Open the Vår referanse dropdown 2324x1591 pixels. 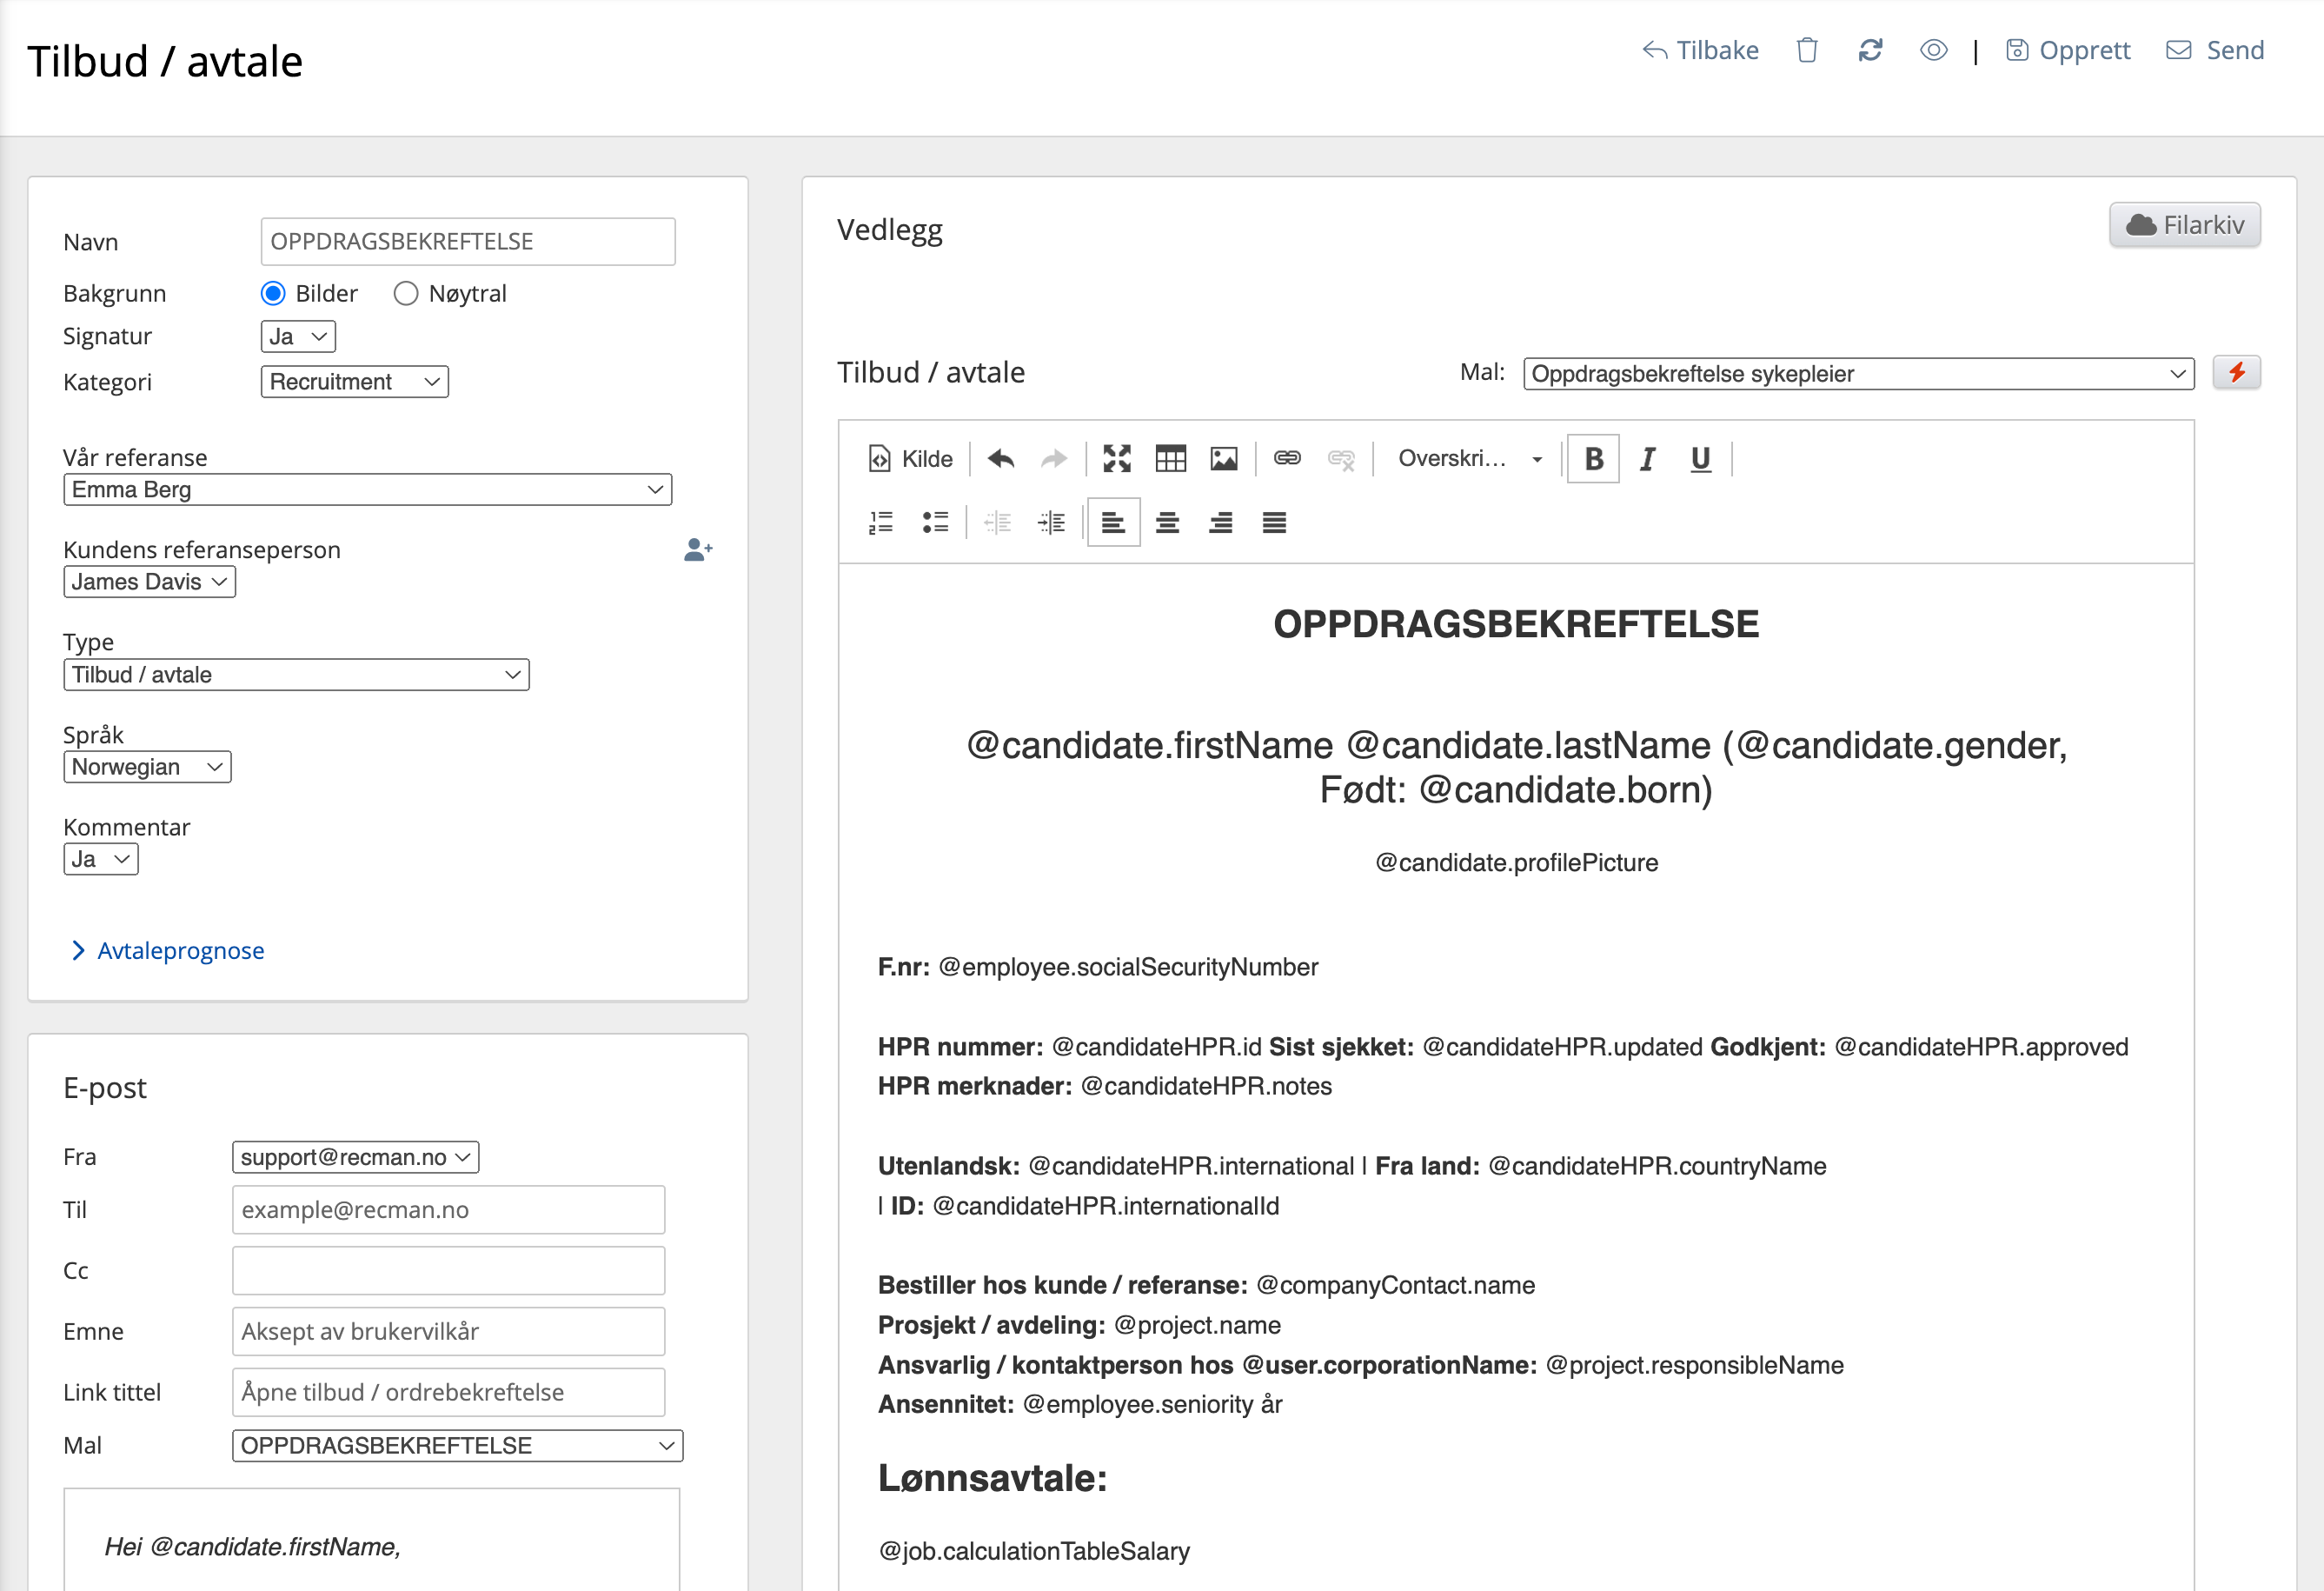367,490
